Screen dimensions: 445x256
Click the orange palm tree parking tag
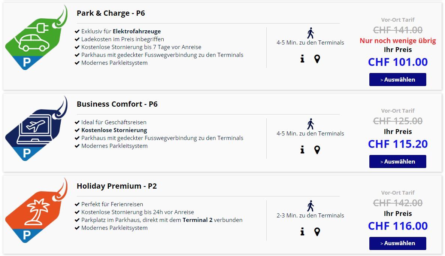coord(36,211)
